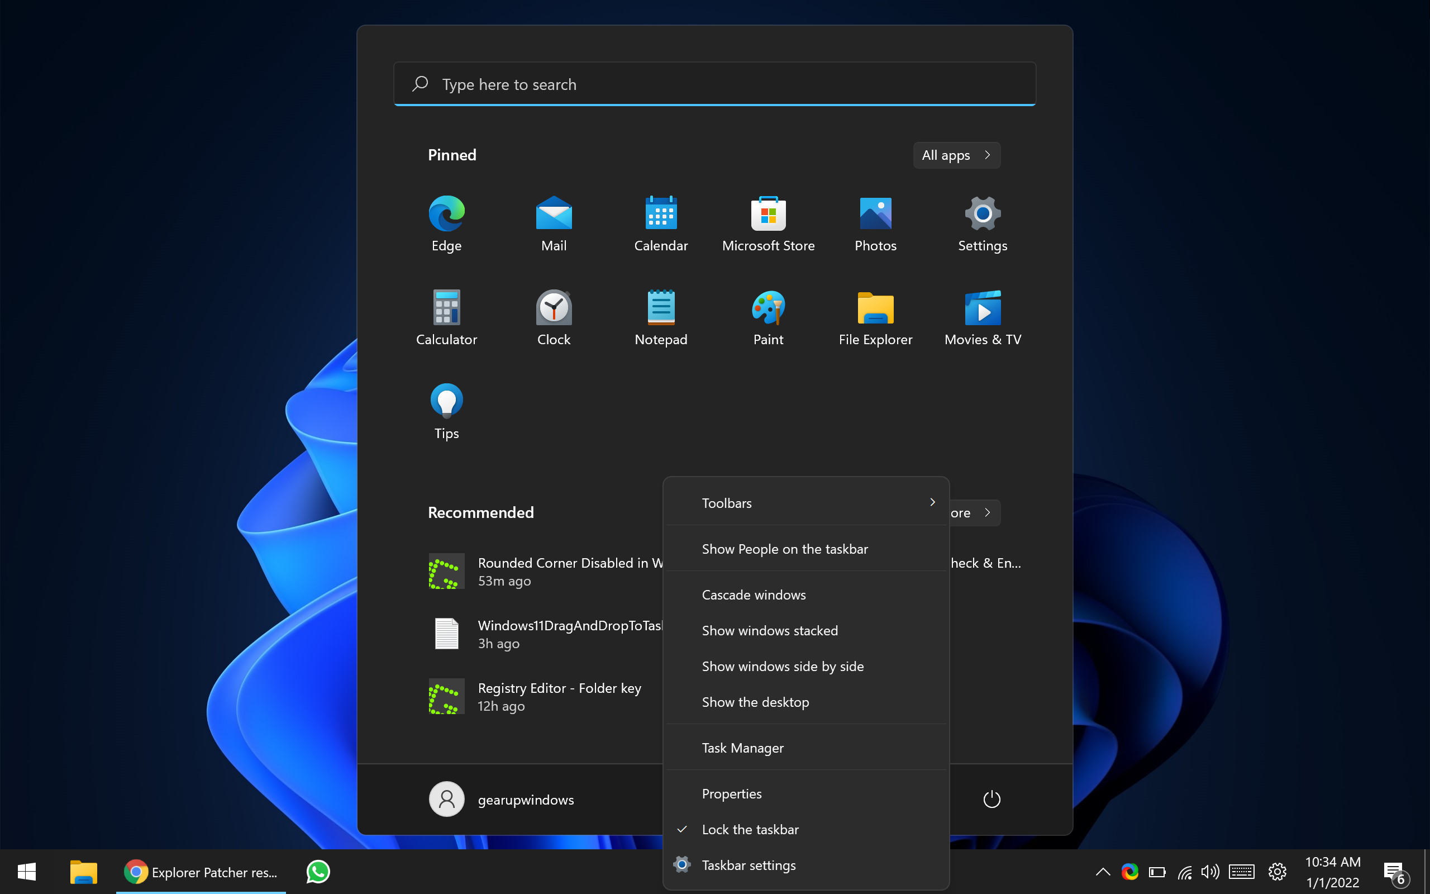Viewport: 1430px width, 894px height.
Task: Select Show windows side by side
Action: [783, 665]
